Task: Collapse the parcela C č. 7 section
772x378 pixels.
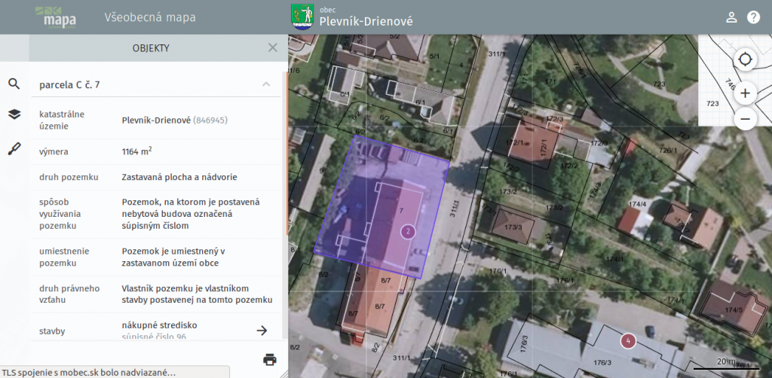Action: 265,84
